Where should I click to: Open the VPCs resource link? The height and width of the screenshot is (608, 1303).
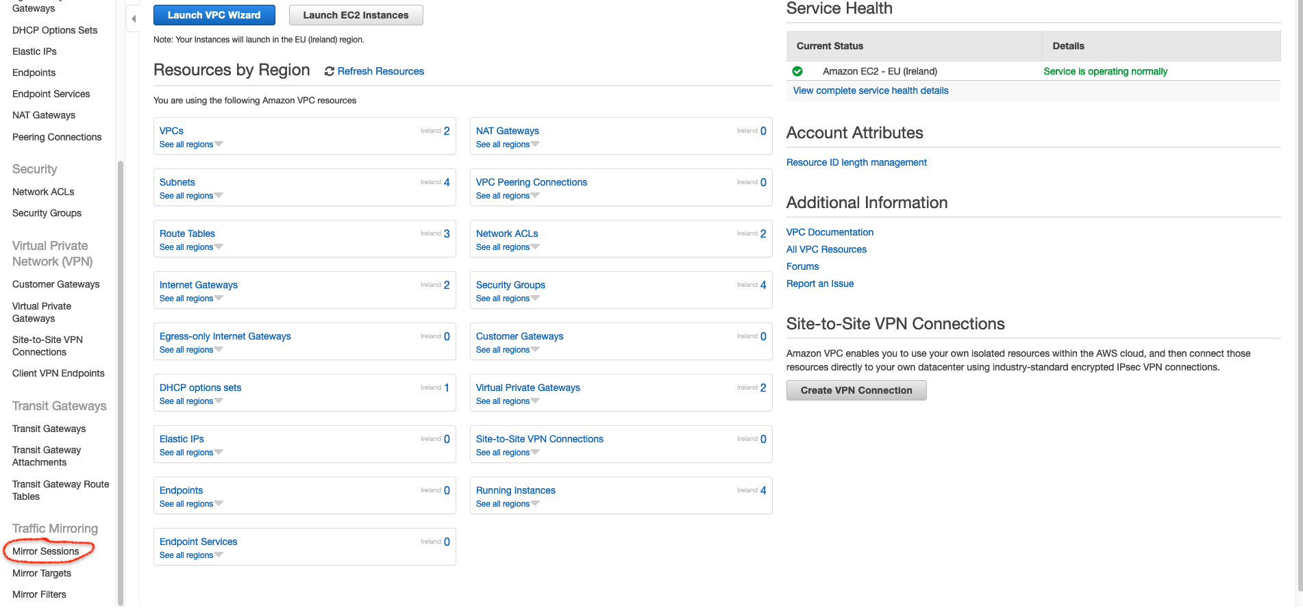point(171,131)
